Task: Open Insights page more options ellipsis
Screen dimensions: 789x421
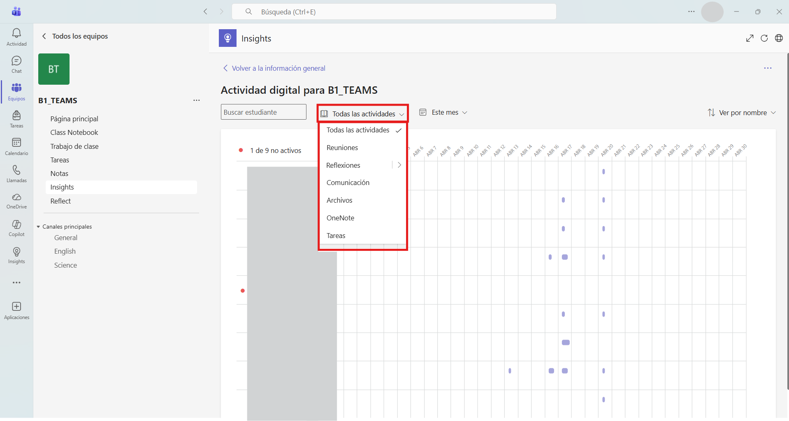Action: pos(768,68)
